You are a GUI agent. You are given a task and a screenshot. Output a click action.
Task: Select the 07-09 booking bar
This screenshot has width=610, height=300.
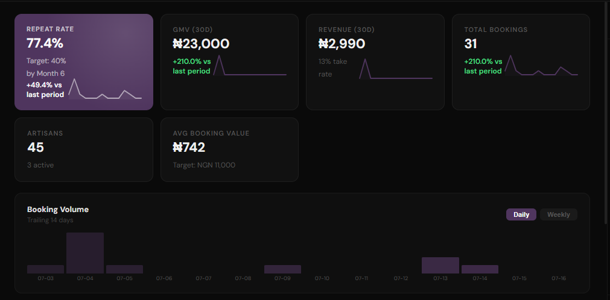pyautogui.click(x=282, y=269)
